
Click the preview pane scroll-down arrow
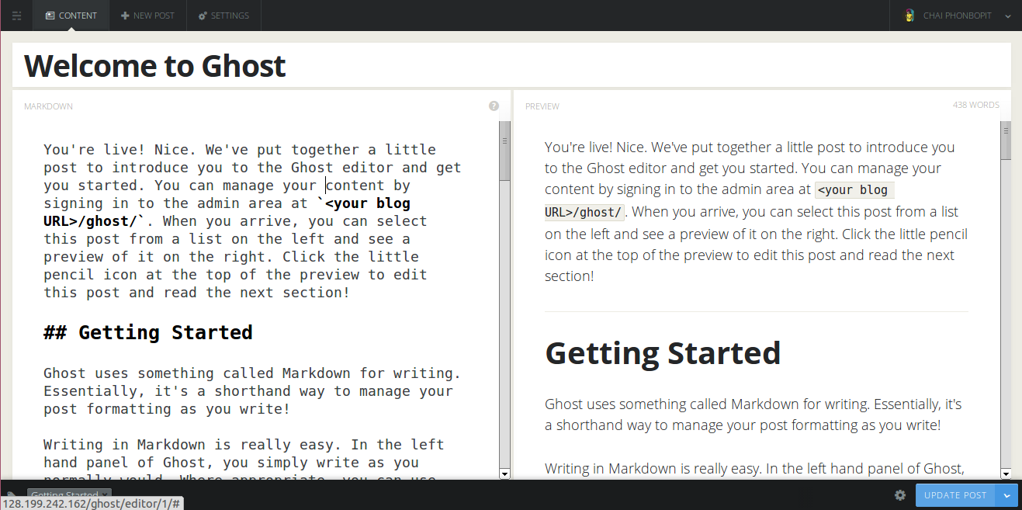1006,474
